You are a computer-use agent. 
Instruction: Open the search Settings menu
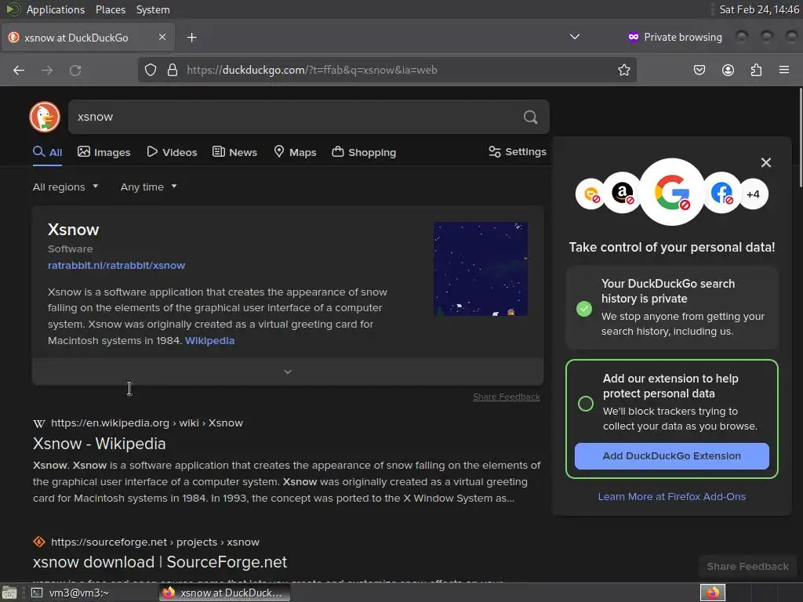coord(518,151)
